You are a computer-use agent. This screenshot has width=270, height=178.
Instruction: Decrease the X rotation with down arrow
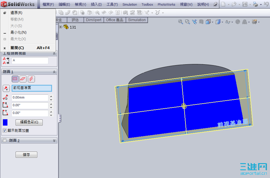click(51, 107)
